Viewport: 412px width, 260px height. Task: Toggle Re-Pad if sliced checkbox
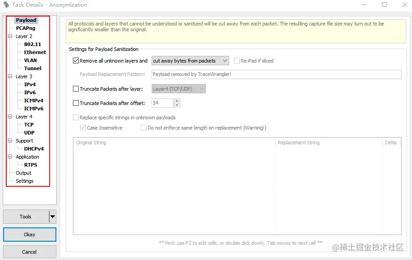pyautogui.click(x=237, y=61)
